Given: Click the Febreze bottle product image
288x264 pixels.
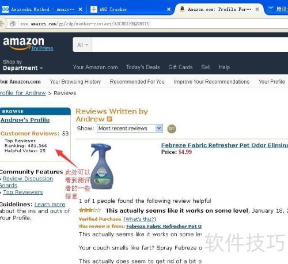Looking at the screenshot, I should pos(101,167).
